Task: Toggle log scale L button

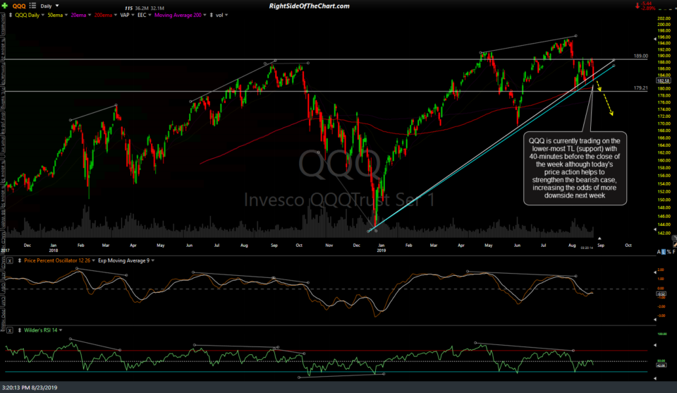Action: coord(664,252)
